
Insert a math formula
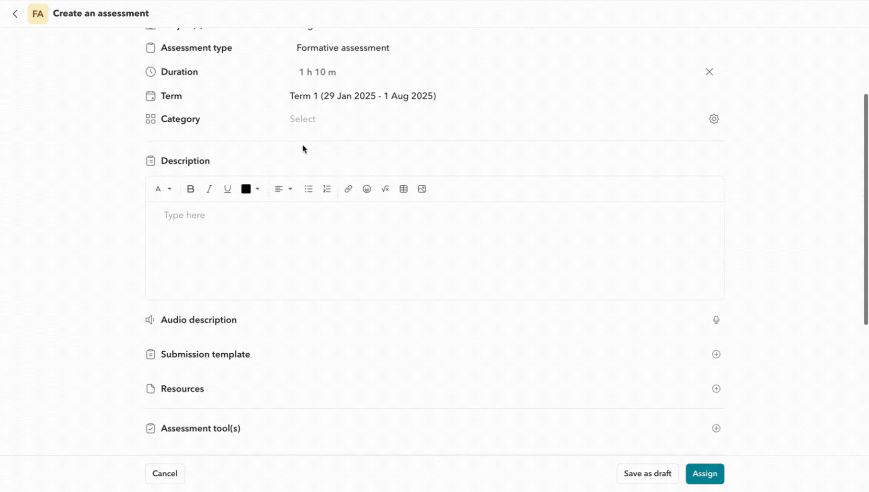point(385,189)
